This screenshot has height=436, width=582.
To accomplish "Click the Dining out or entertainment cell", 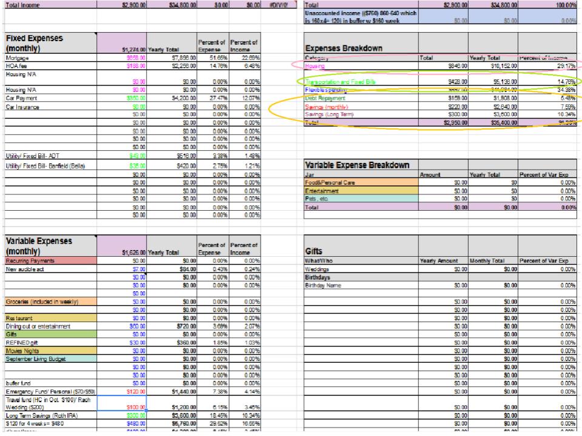I will click(50, 326).
